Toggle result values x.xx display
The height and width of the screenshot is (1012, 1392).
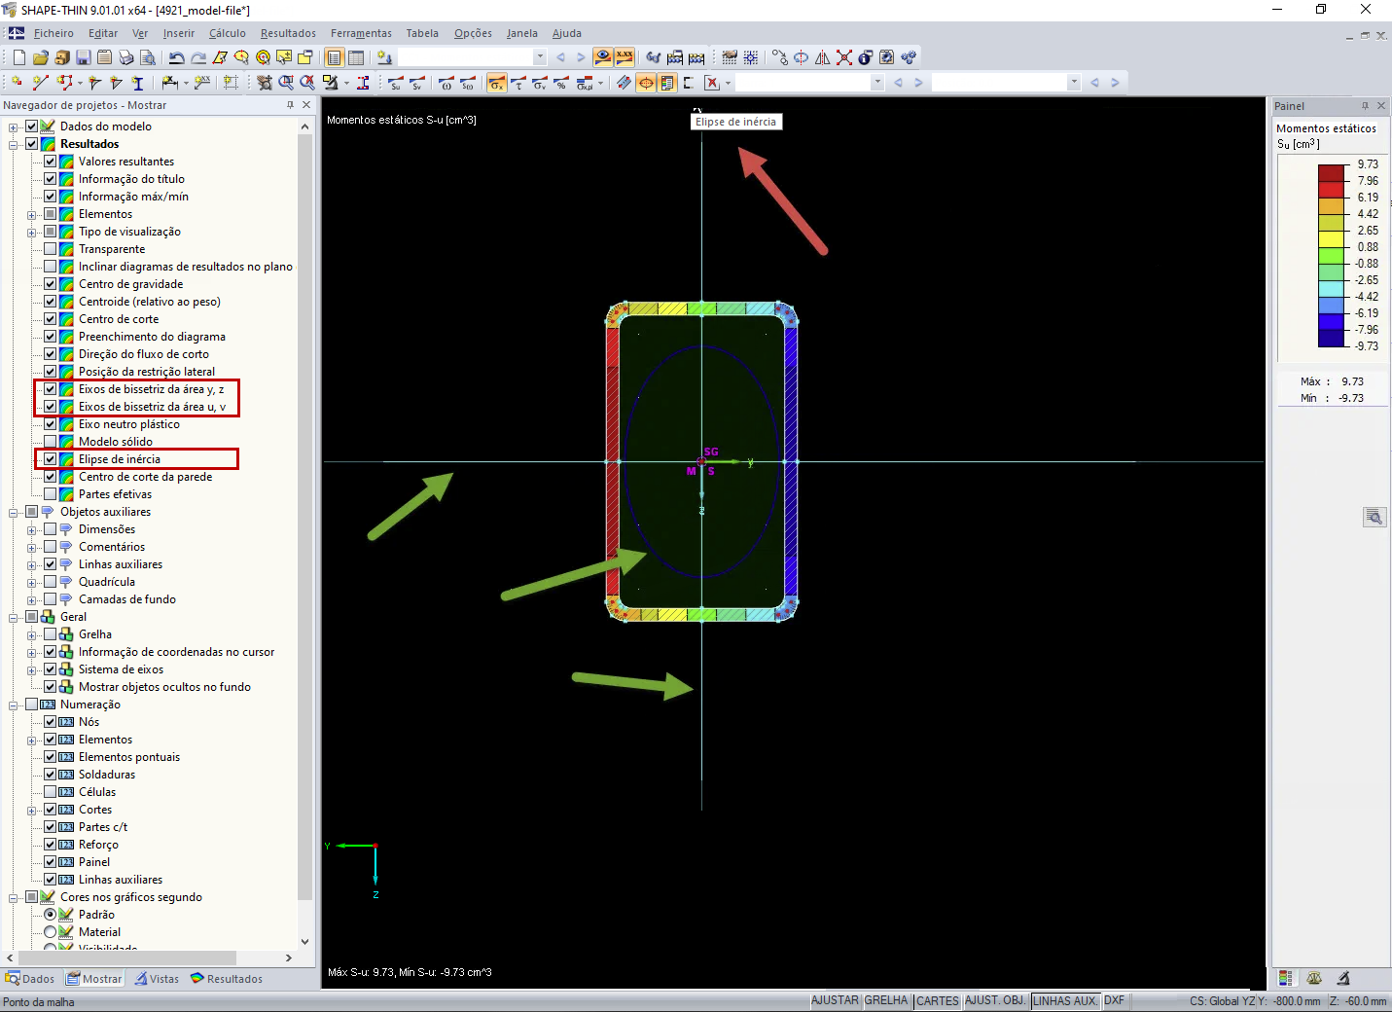[624, 57]
